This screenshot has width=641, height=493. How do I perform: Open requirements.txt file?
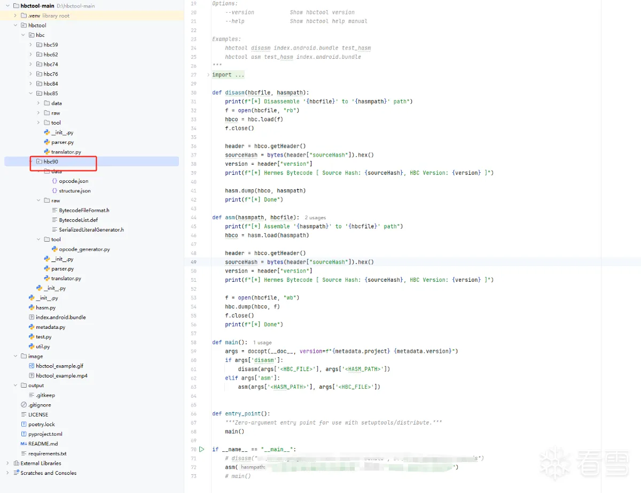pyautogui.click(x=48, y=453)
